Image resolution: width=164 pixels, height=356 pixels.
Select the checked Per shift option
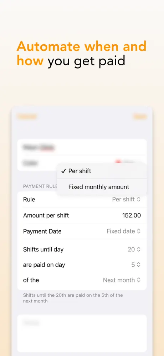[x=102, y=171]
